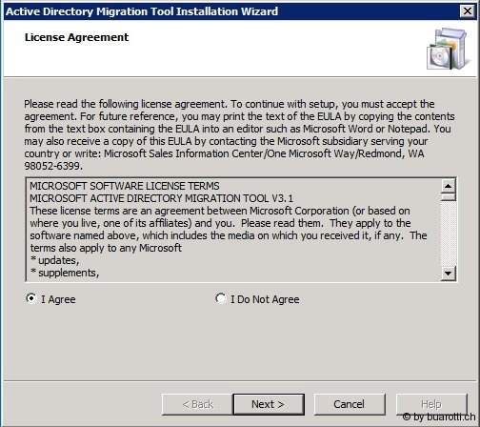Proceed with the Next > button

(269, 404)
